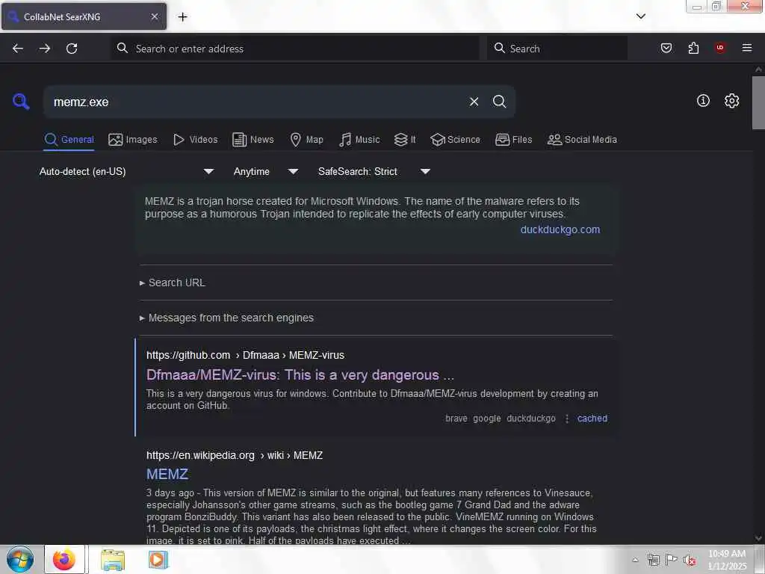Open the github.com result URL
The height and width of the screenshot is (574, 765).
coord(245,355)
